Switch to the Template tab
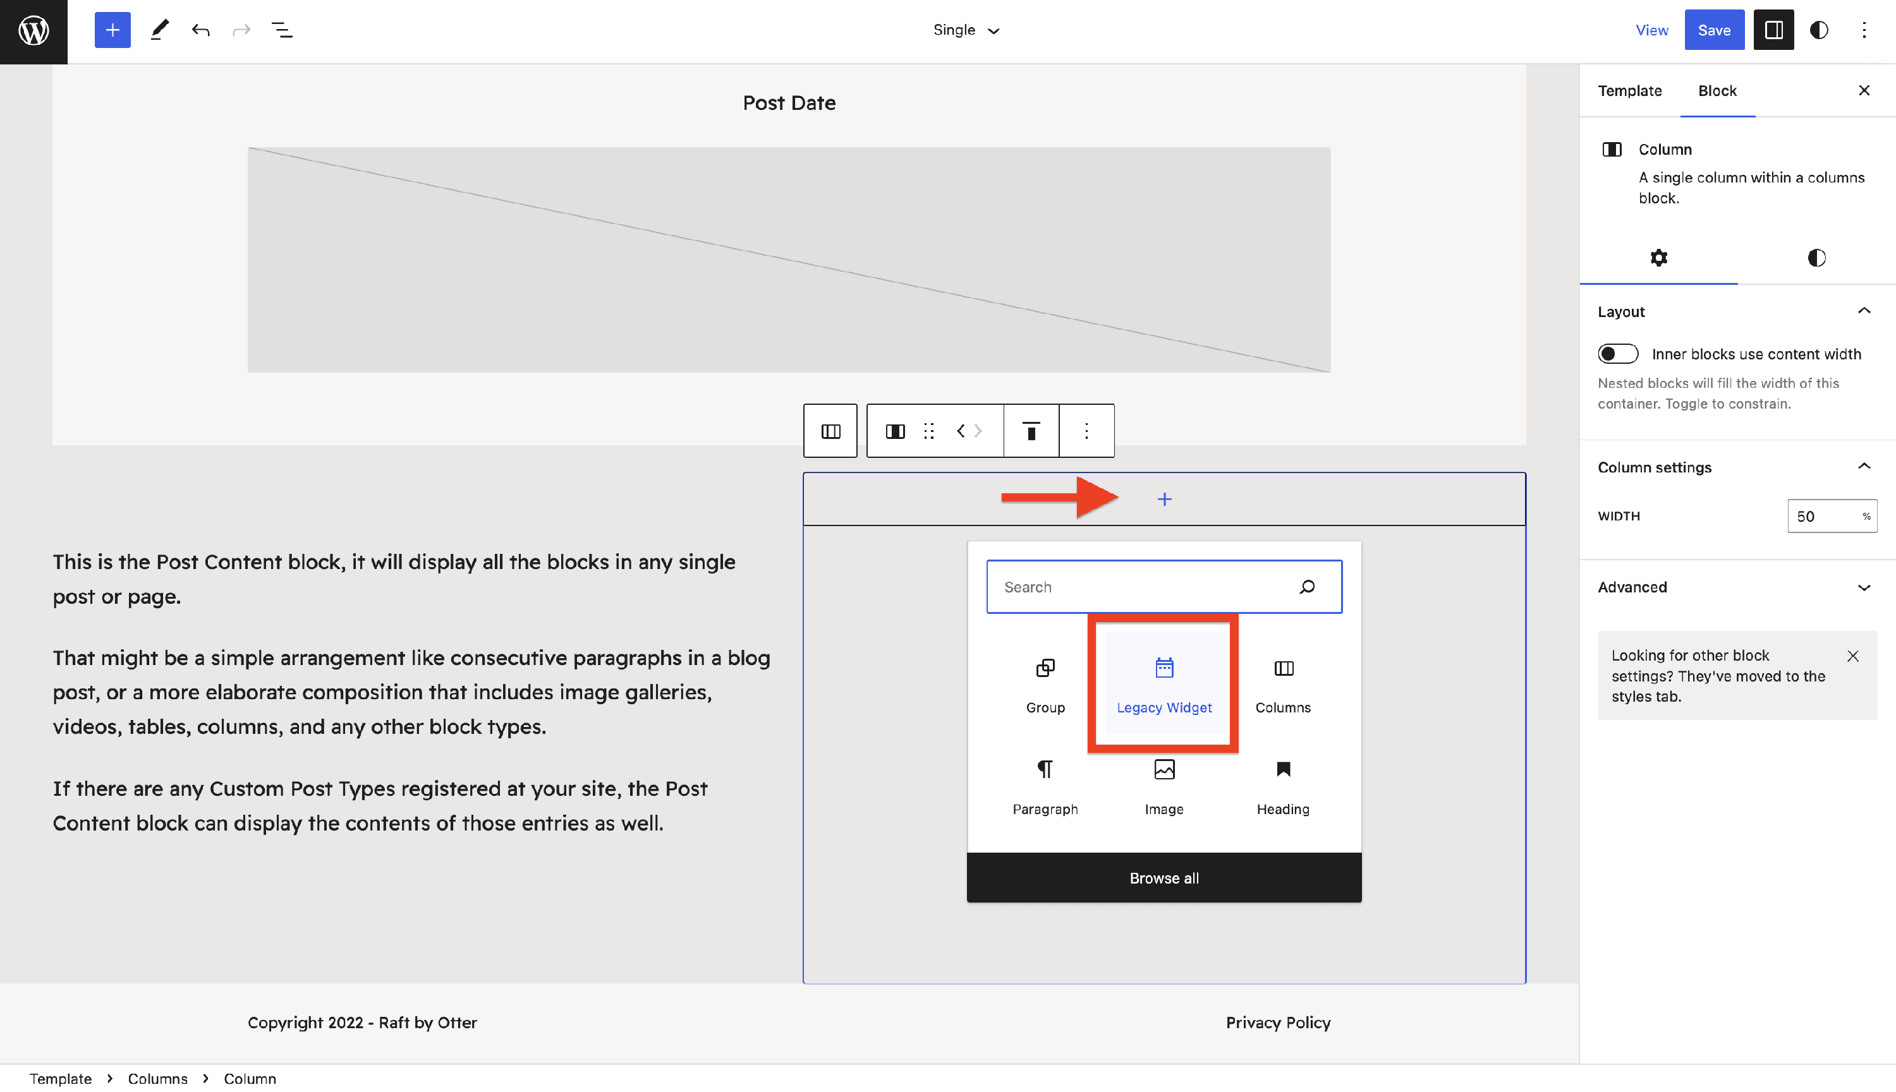Image resolution: width=1896 pixels, height=1092 pixels. 1629,91
